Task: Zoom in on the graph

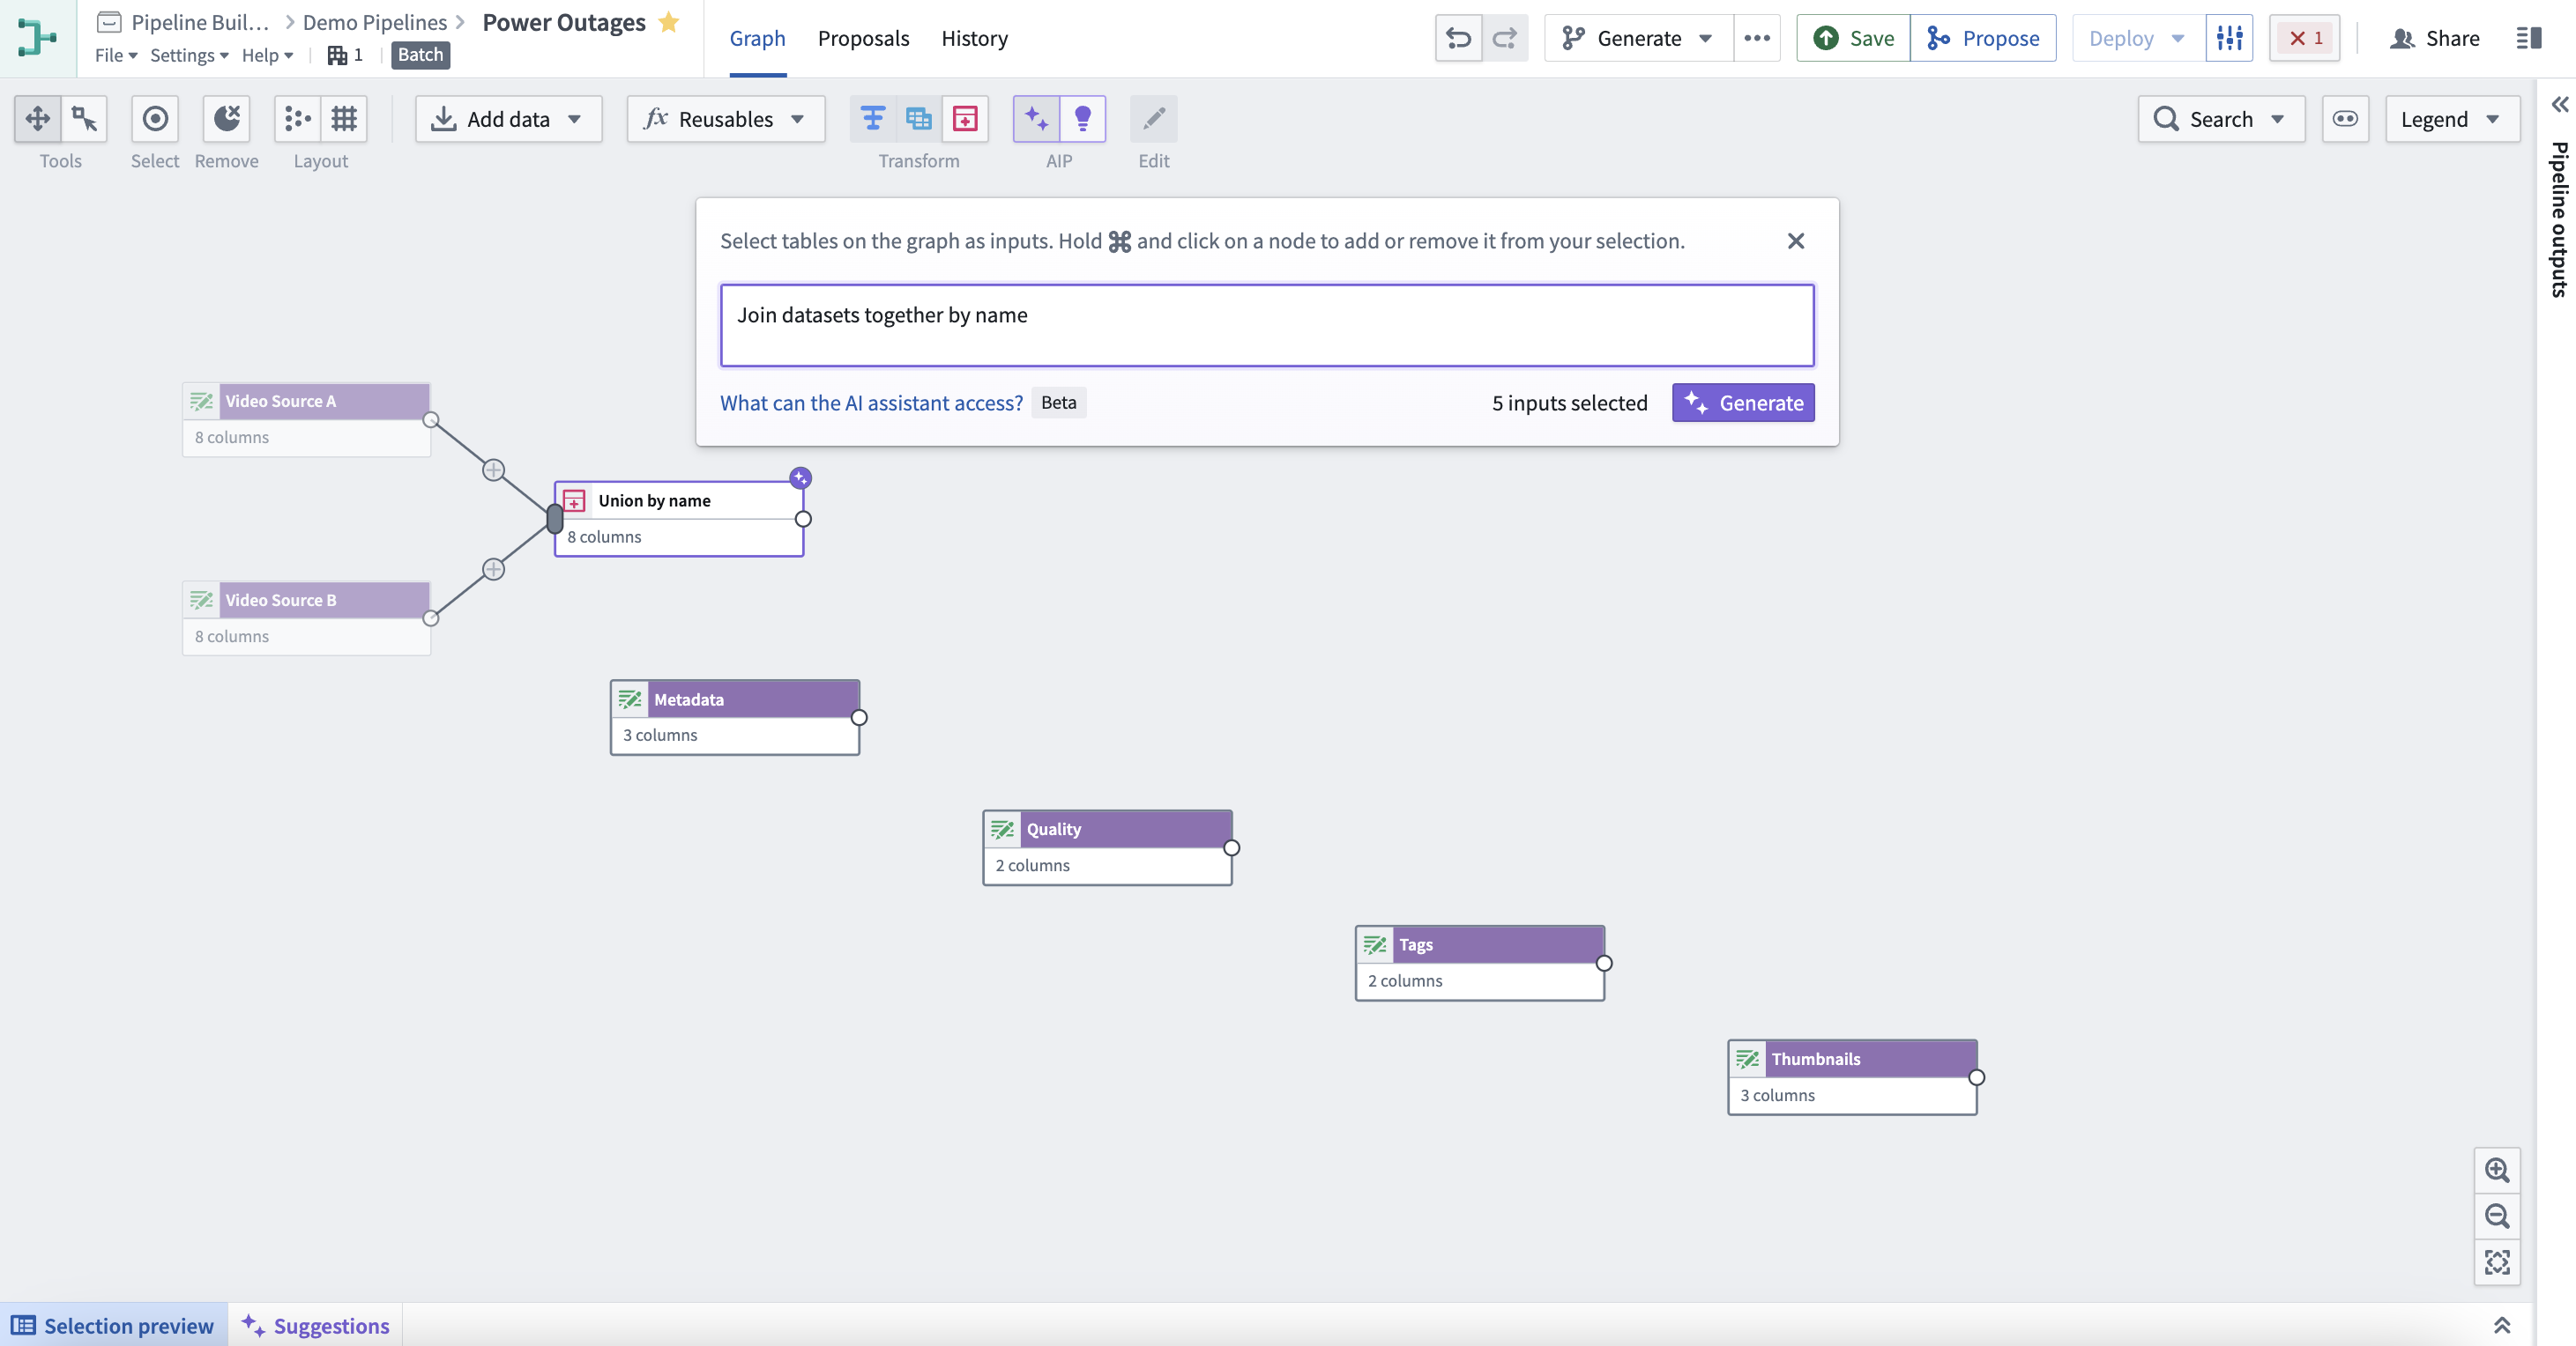Action: coord(2498,1170)
